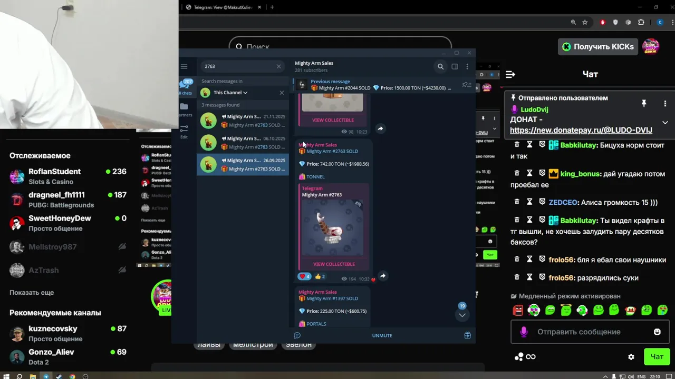This screenshot has width=675, height=379.
Task: Open chat settings gear
Action: click(631, 357)
